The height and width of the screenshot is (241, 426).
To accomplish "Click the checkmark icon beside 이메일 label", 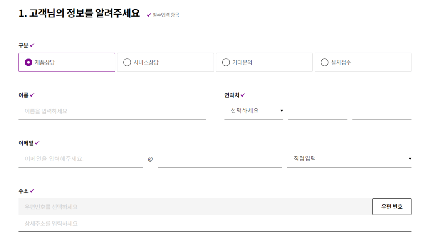I will tap(37, 143).
